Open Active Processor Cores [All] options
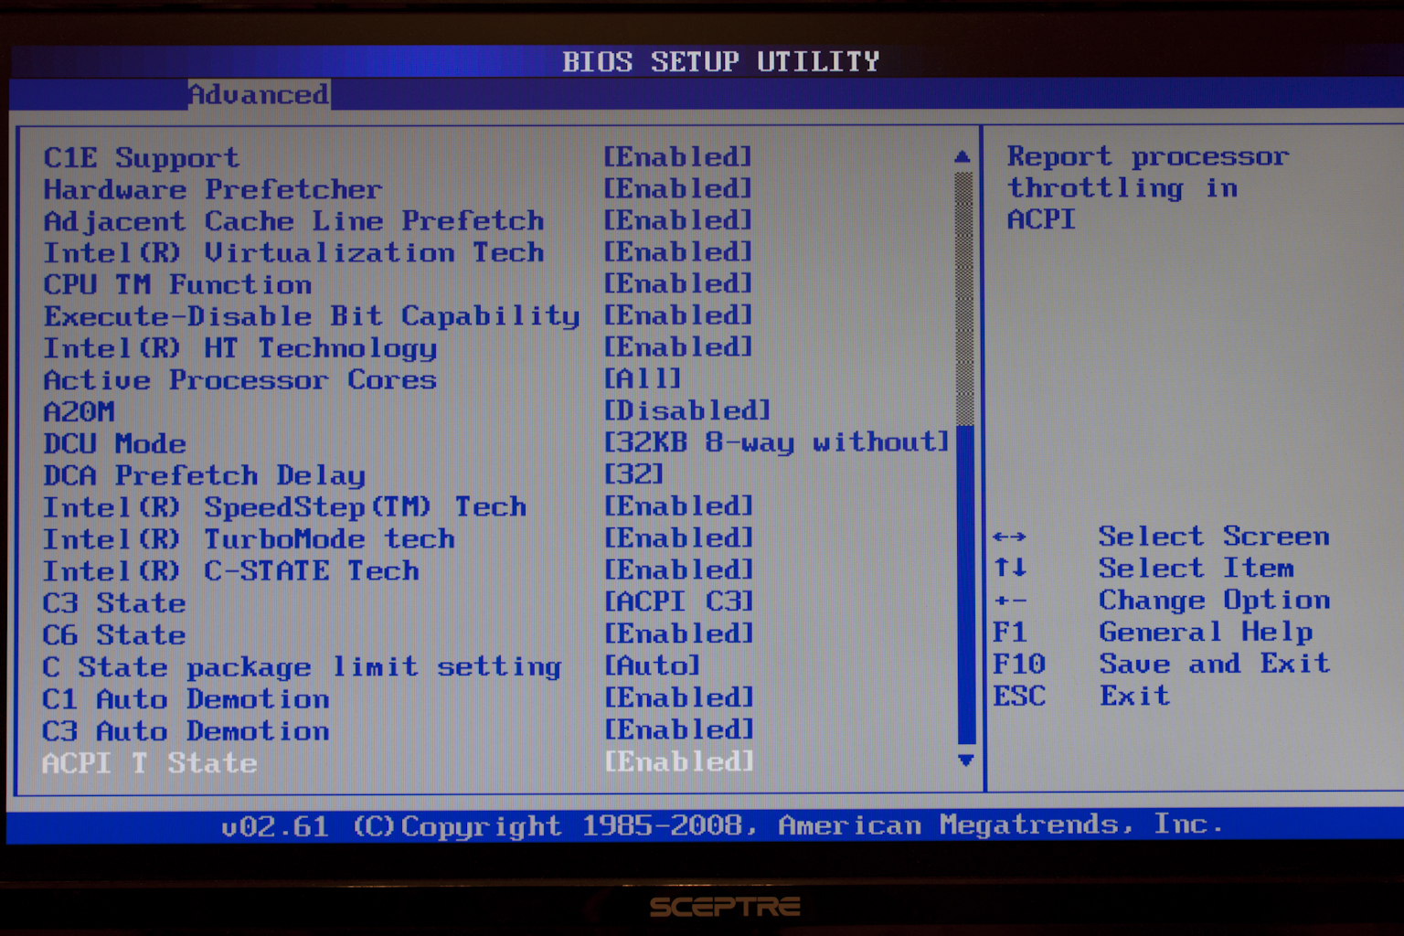The height and width of the screenshot is (936, 1404). 643,379
